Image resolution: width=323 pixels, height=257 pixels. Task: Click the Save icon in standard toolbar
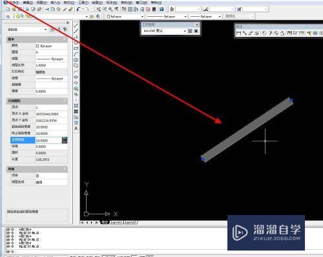tap(20, 9)
